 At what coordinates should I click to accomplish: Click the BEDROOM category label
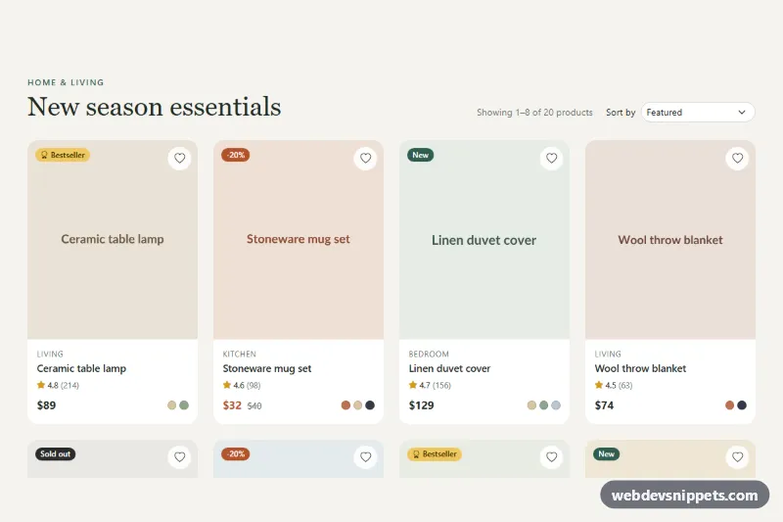click(429, 355)
